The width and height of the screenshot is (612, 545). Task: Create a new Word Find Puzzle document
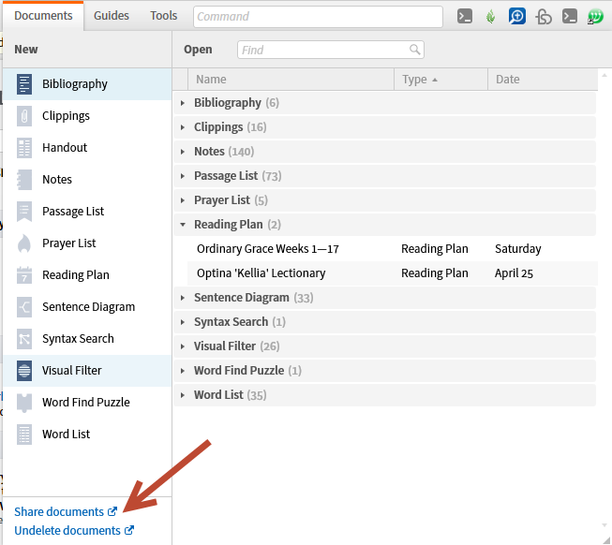pos(87,403)
